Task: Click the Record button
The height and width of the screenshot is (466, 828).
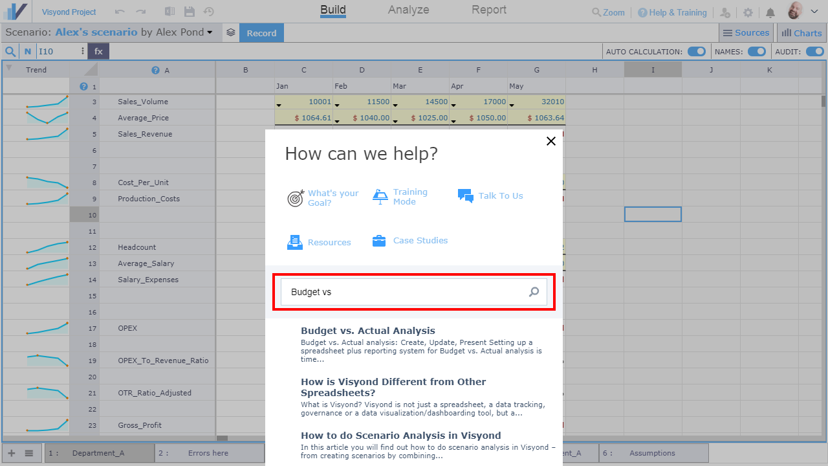Action: click(261, 33)
